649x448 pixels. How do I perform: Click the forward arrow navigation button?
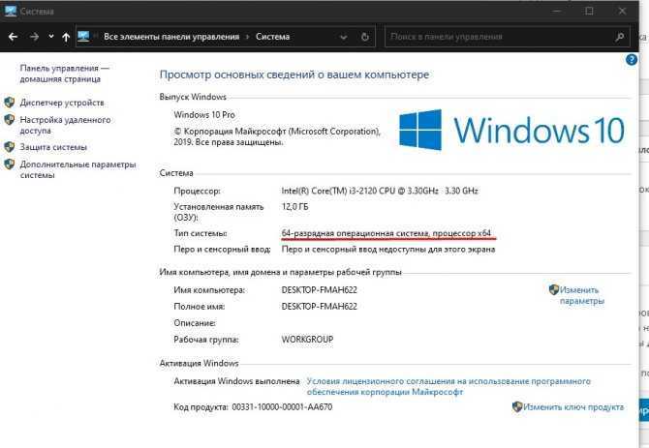34,37
